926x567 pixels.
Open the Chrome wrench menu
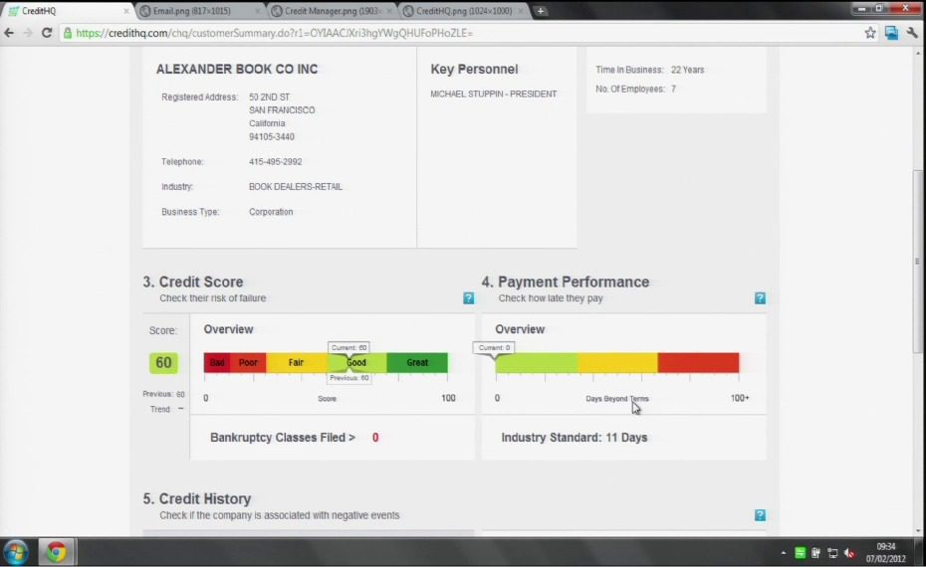[912, 33]
